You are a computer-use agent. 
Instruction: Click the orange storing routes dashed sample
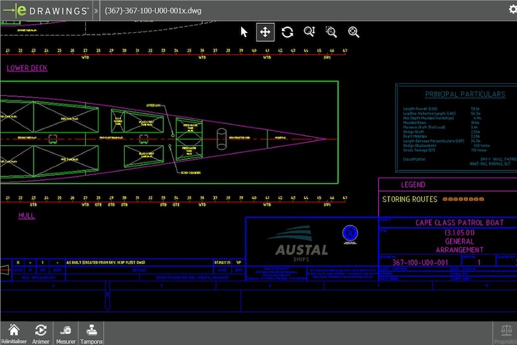tap(463, 199)
